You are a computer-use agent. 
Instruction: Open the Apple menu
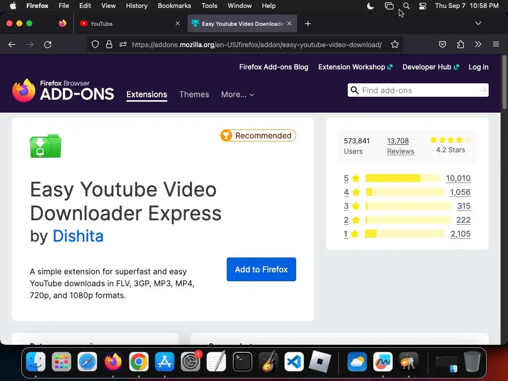[13, 6]
